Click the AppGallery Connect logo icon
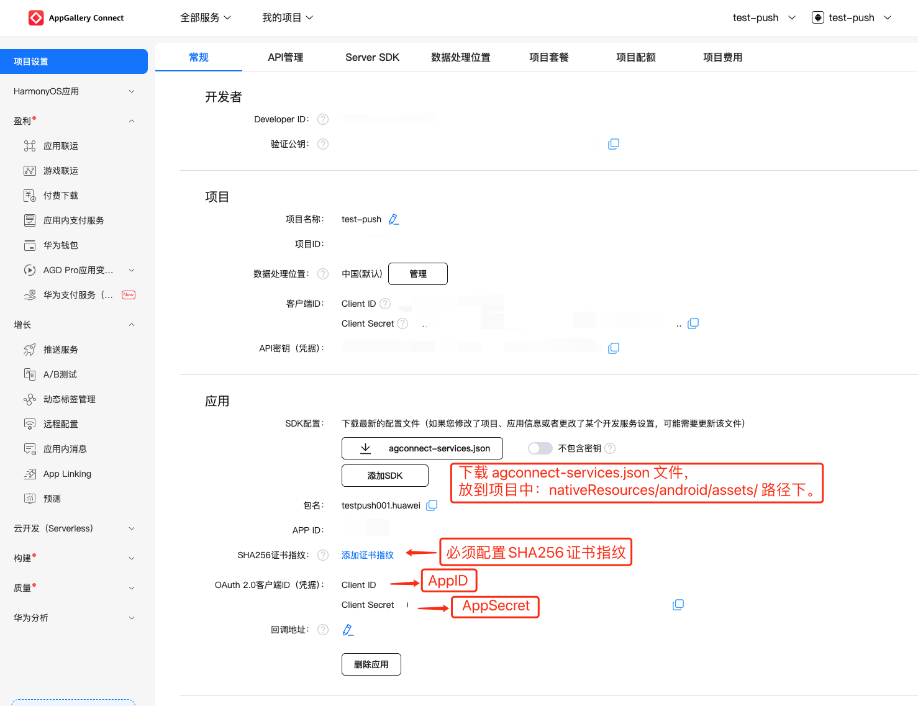This screenshot has height=706, width=918. 36,18
